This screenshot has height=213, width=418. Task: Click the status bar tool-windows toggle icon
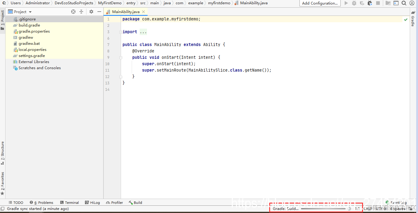point(2,209)
